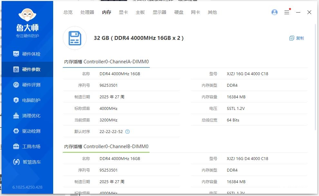Switch to the 总览 tab

point(68,13)
